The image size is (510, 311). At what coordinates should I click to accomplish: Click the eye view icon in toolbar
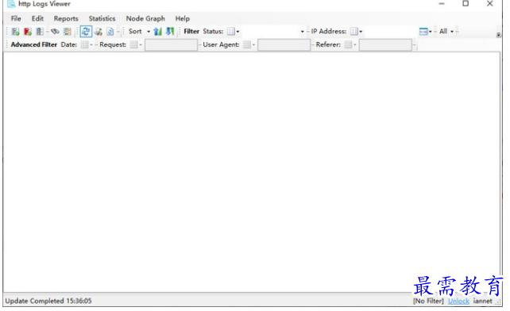point(55,32)
